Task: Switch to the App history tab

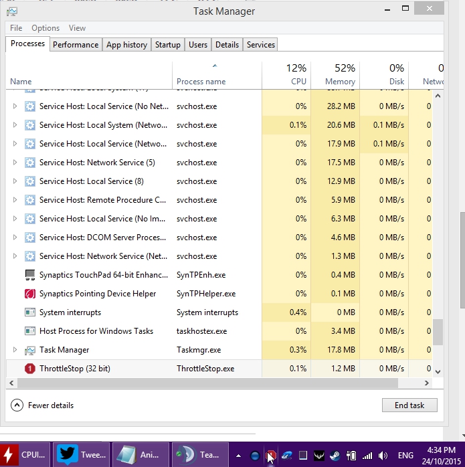Action: click(x=127, y=45)
